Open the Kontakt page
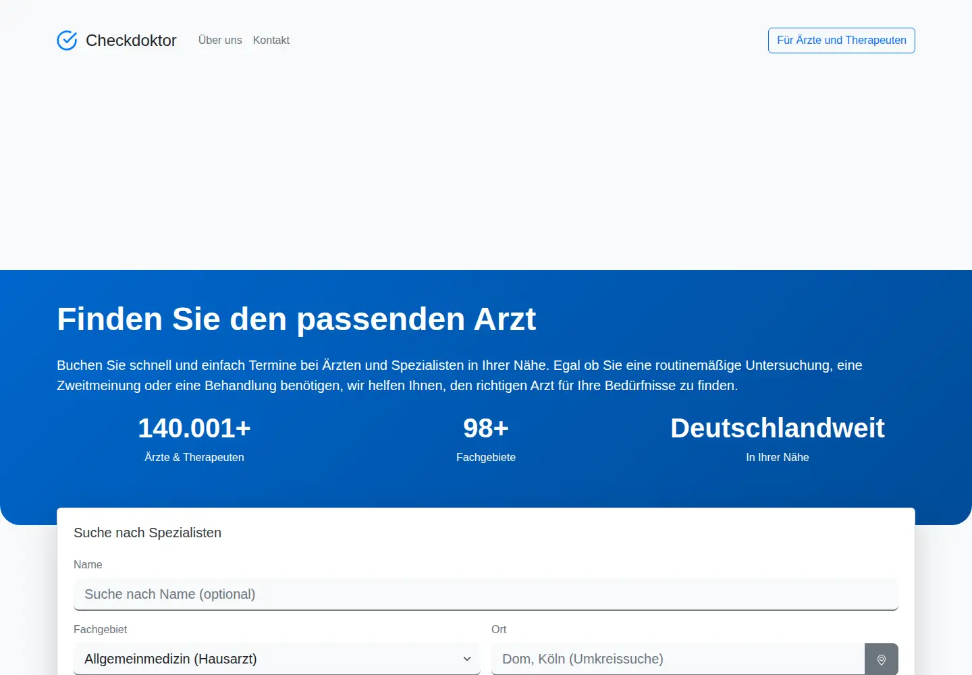The height and width of the screenshot is (675, 972). coord(271,40)
